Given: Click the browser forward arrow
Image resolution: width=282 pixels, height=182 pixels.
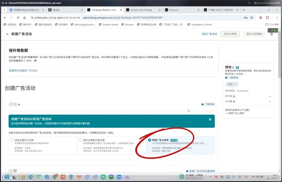Looking at the screenshot, I should (x=11, y=18).
